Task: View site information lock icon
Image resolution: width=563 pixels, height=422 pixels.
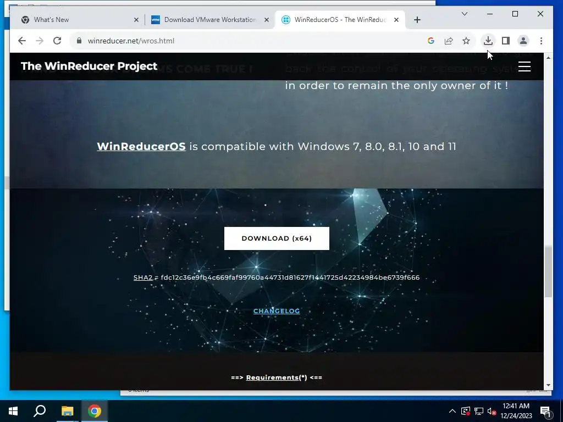Action: coord(79,41)
